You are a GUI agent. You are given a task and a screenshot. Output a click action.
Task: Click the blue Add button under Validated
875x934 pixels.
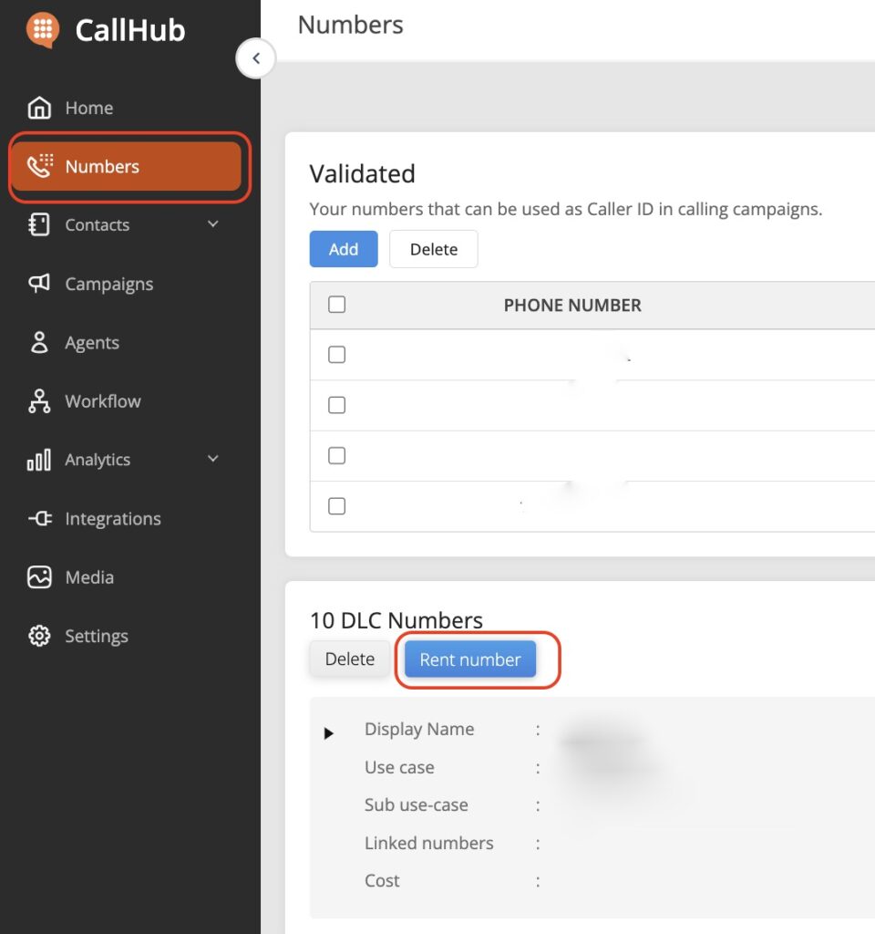tap(344, 249)
